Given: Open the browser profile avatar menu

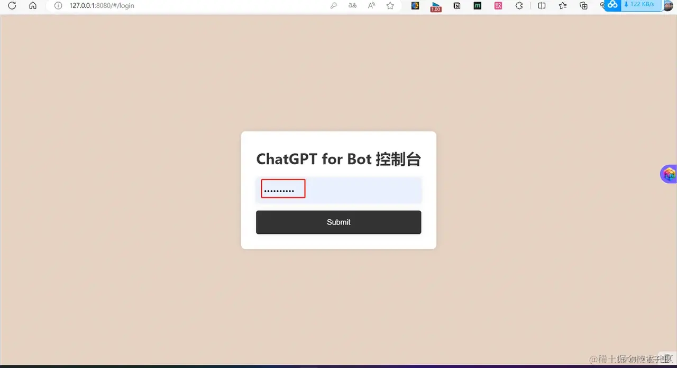Looking at the screenshot, I should [668, 6].
